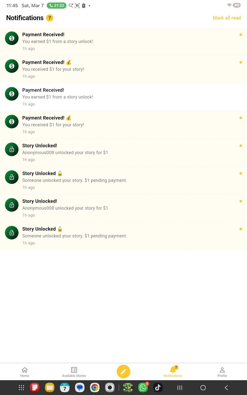Open TikTok from the taskbar
This screenshot has width=247, height=395.
coord(158,388)
